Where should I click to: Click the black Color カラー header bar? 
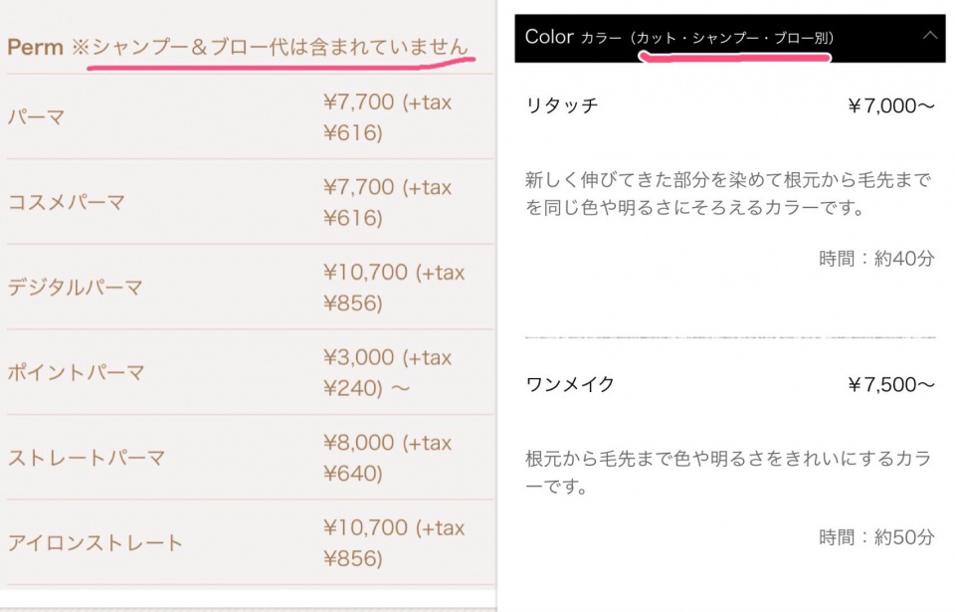[x=729, y=39]
